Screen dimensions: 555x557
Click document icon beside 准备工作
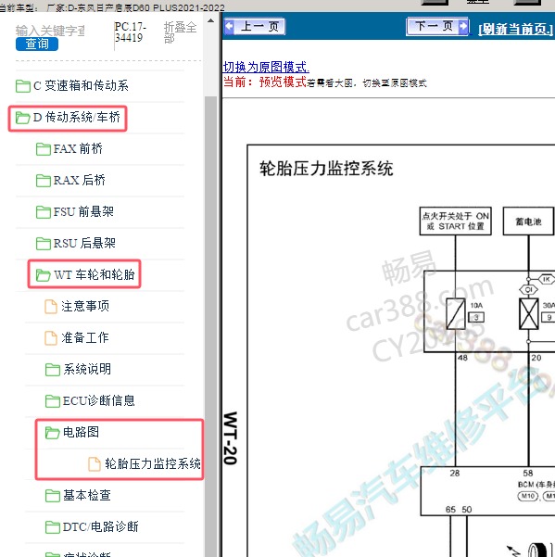(51, 338)
